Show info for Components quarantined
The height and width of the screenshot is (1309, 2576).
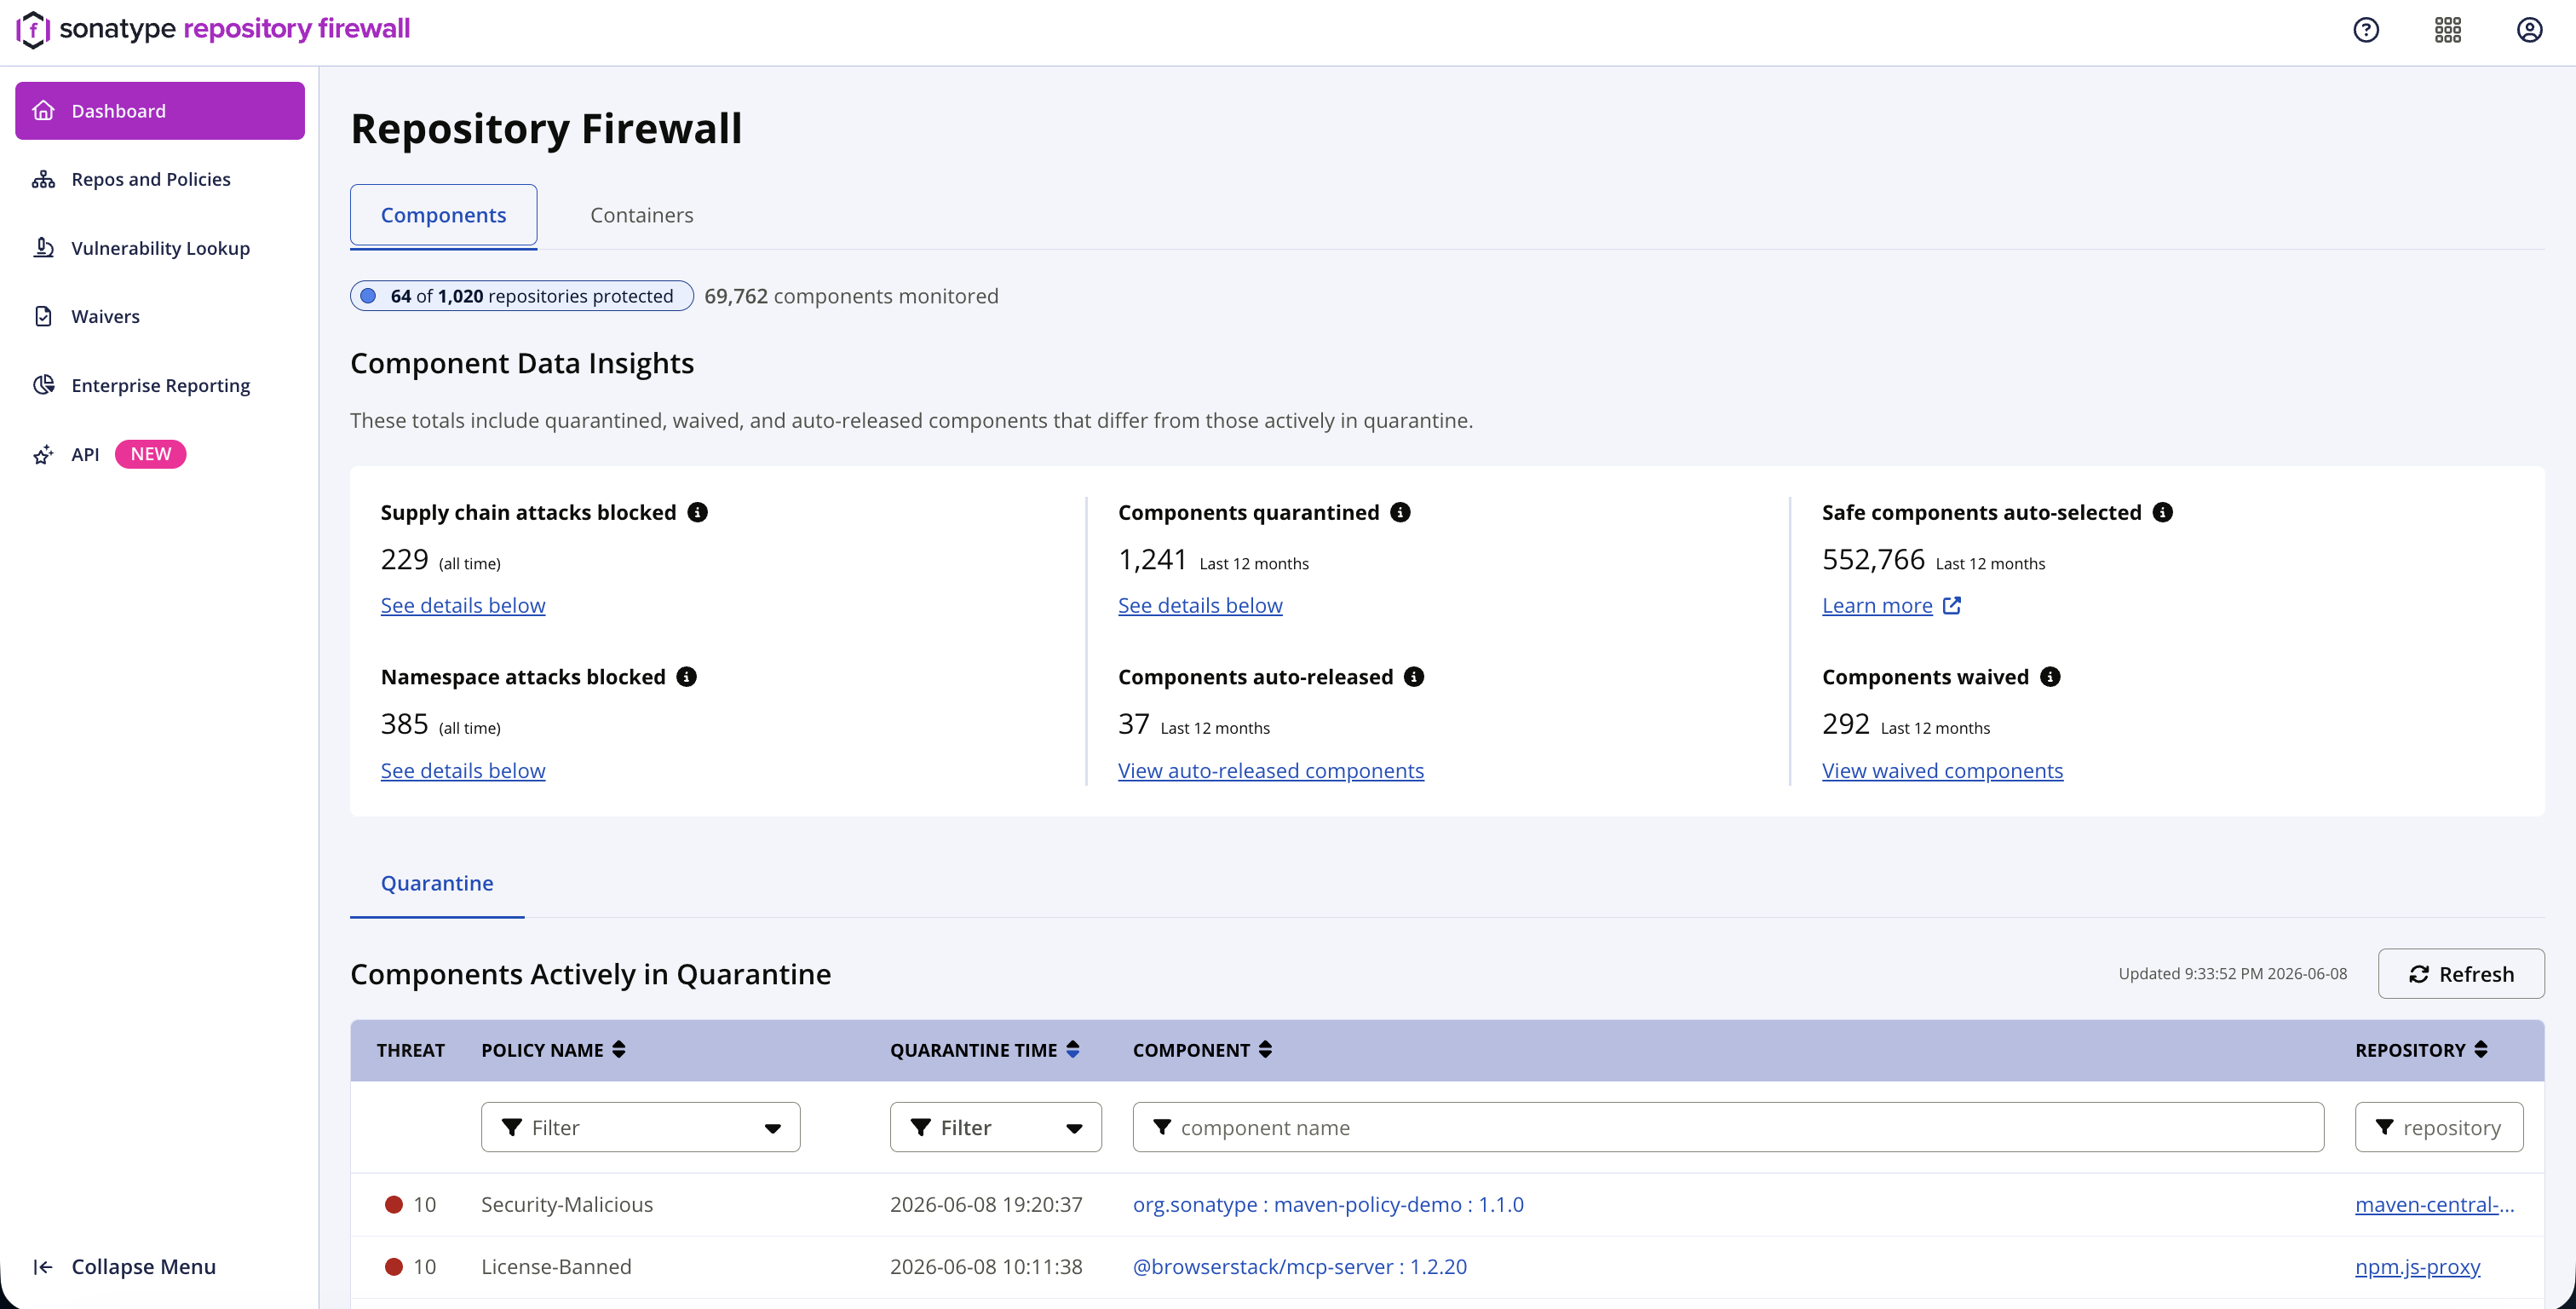tap(1400, 512)
